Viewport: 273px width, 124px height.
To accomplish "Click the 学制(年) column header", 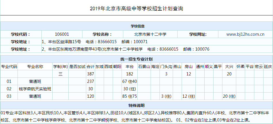I will (60, 67).
